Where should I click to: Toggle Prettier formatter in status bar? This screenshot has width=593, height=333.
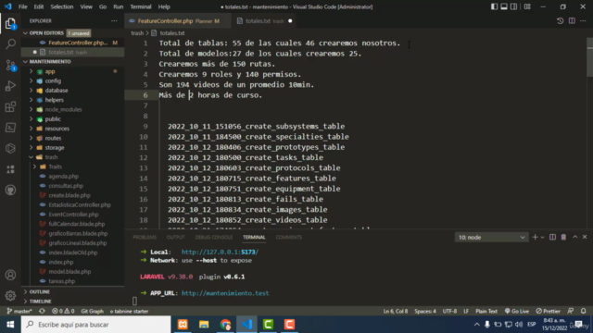pyautogui.click(x=548, y=311)
